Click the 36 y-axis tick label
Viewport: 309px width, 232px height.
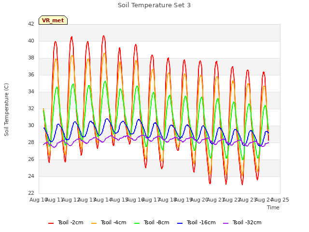tap(31, 74)
